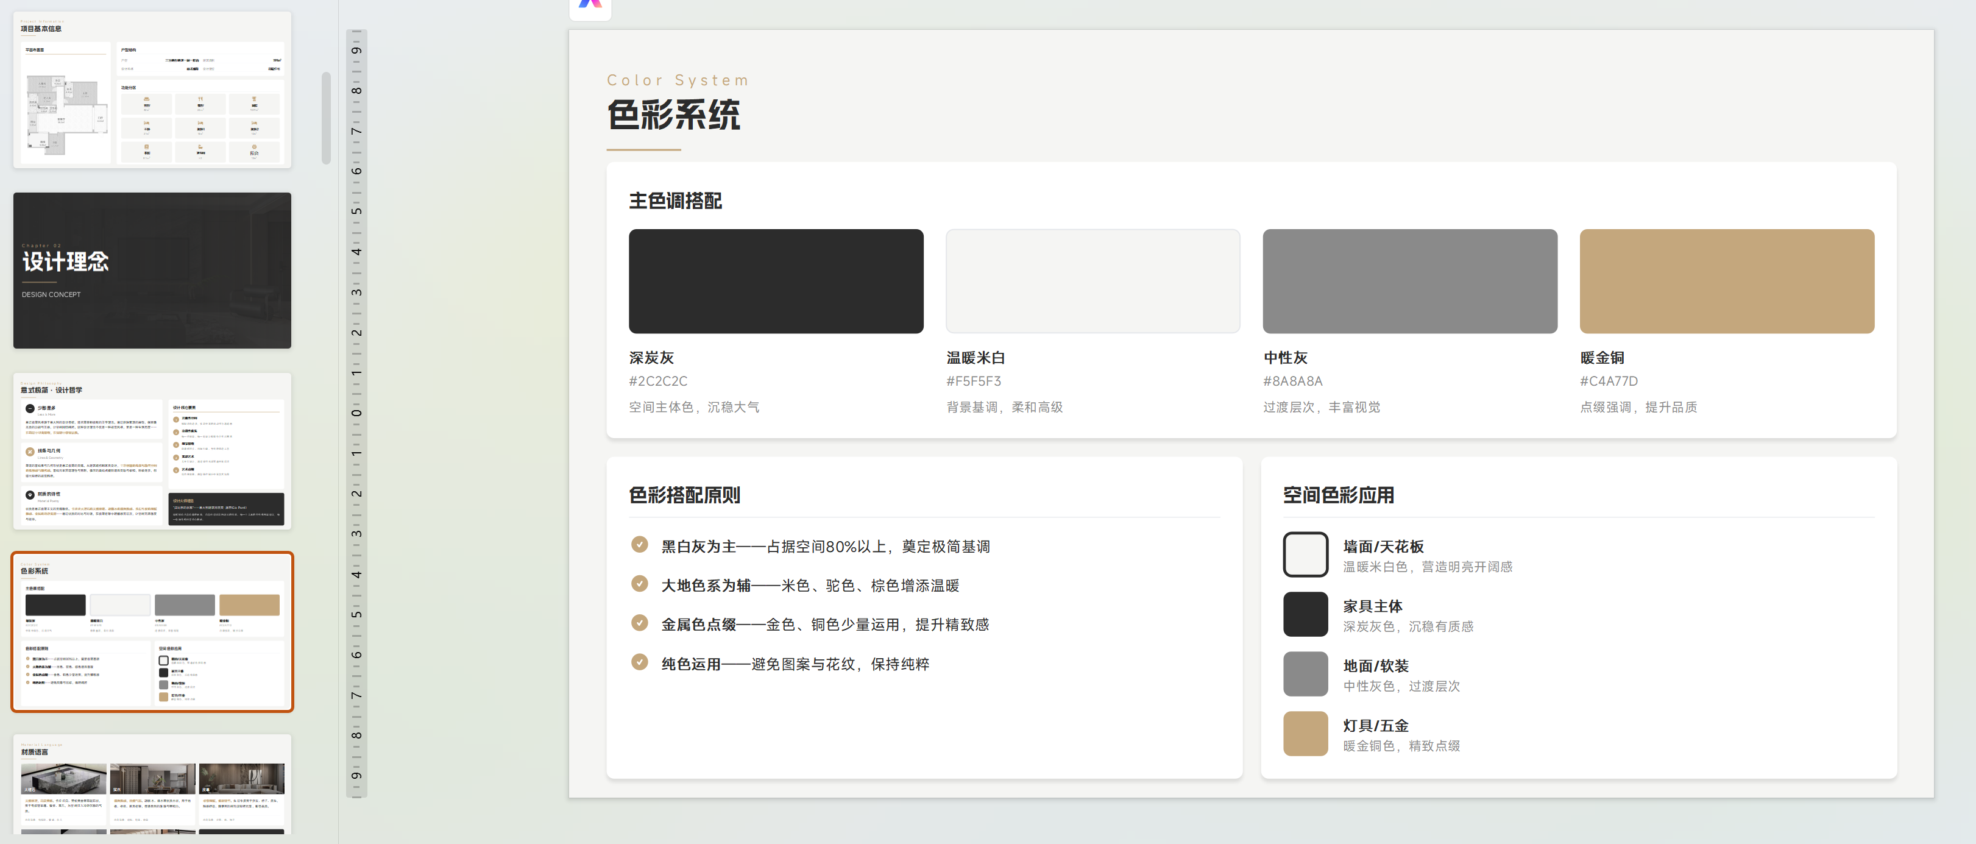Viewport: 1976px width, 844px height.
Task: Click the pink-blue app logo icon top-left
Action: pos(589,5)
